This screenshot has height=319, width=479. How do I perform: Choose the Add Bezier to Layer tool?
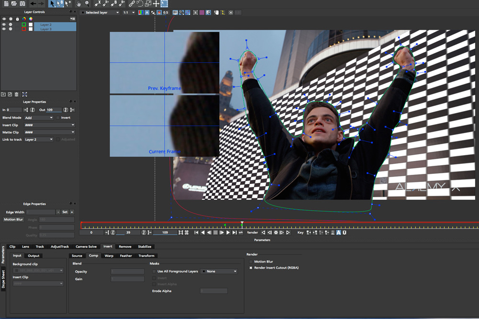click(x=122, y=4)
